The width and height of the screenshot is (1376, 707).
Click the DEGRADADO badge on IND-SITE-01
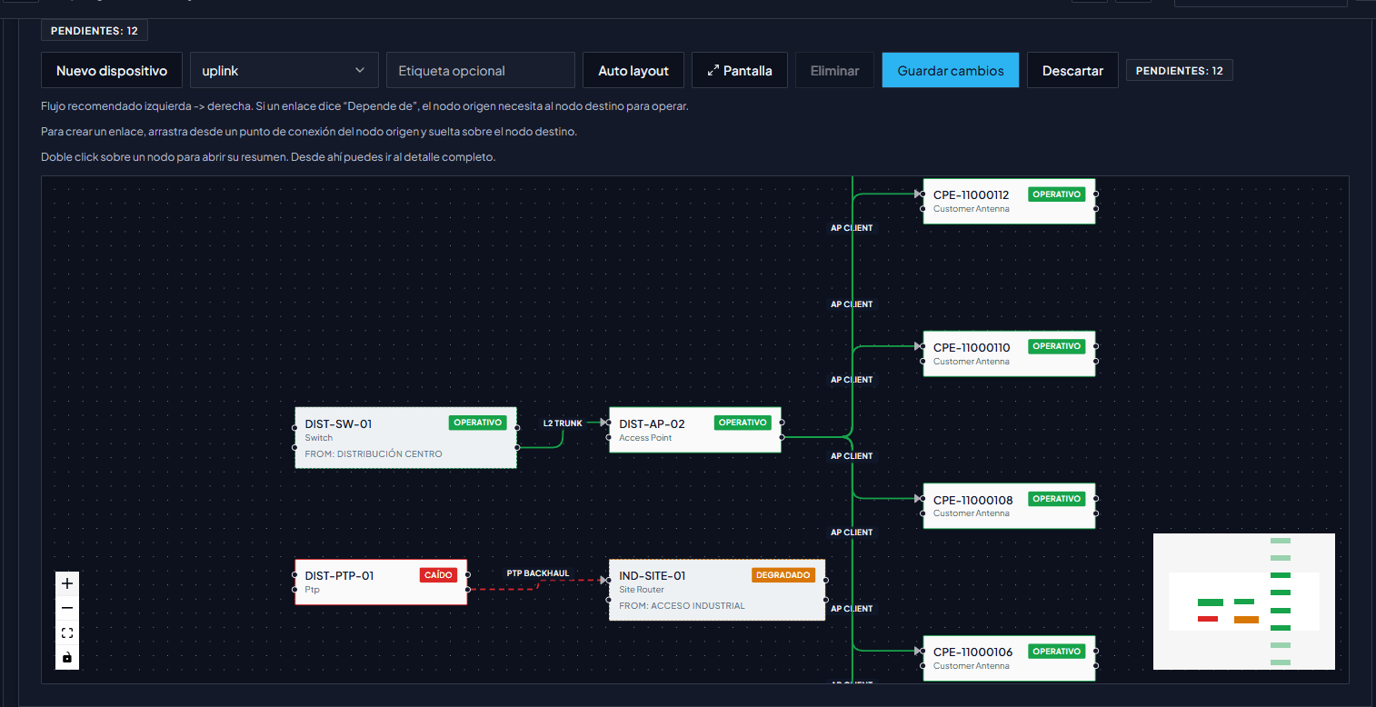[783, 574]
